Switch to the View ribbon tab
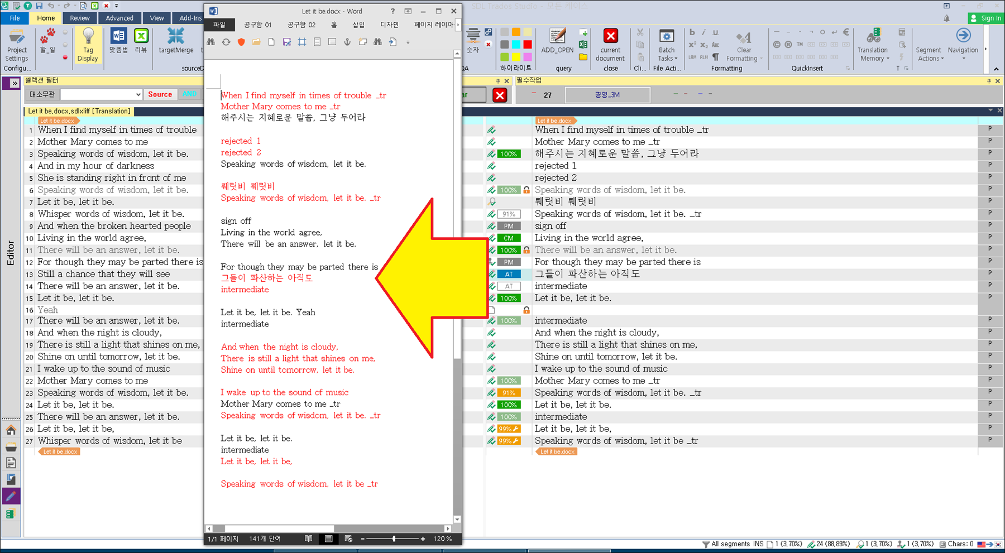The image size is (1005, 553). [157, 18]
